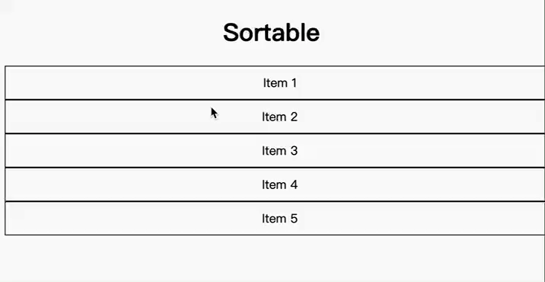Click the empty page area below Item 5
The height and width of the screenshot is (282, 545).
coord(272,258)
